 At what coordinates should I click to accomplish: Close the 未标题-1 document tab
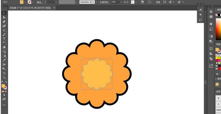(x=54, y=8)
